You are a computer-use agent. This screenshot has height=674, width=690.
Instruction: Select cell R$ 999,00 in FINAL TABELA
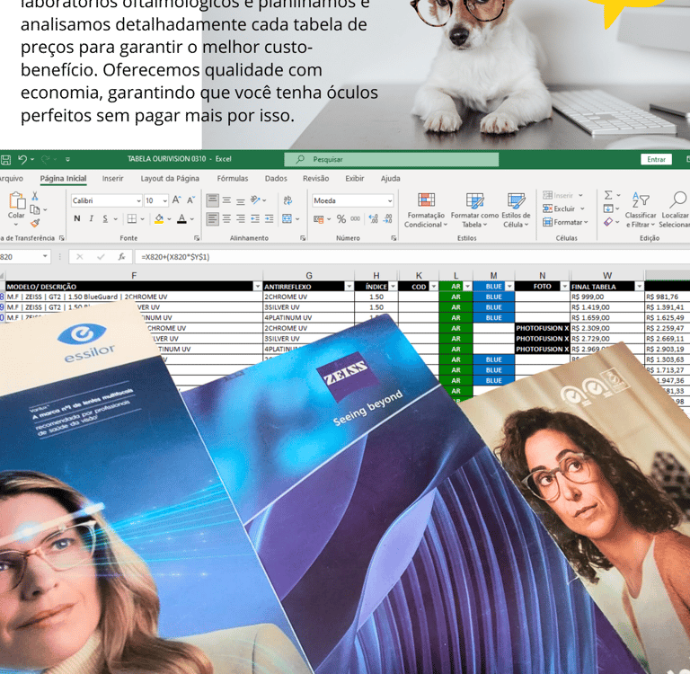[x=606, y=297]
